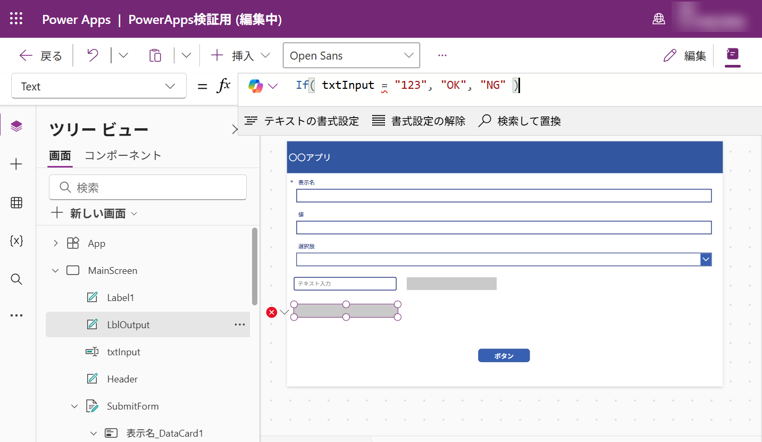
Task: Click the undo arrow icon
Action: tap(93, 55)
